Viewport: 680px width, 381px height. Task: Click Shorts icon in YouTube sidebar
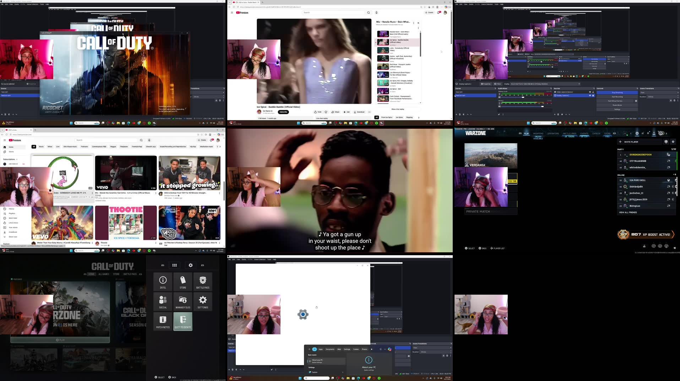point(5,152)
